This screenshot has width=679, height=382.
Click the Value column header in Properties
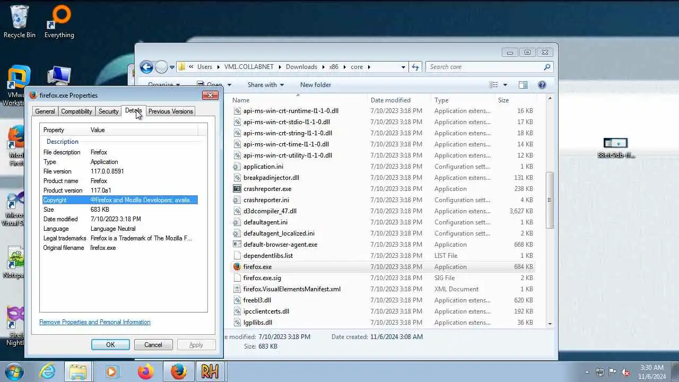tap(143, 130)
